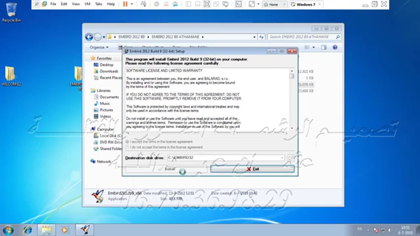Open the Organize menu in Explorer

99,47
